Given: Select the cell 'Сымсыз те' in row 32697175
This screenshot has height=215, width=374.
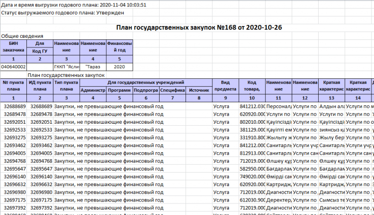Looking at the screenshot, I should point(332,200).
